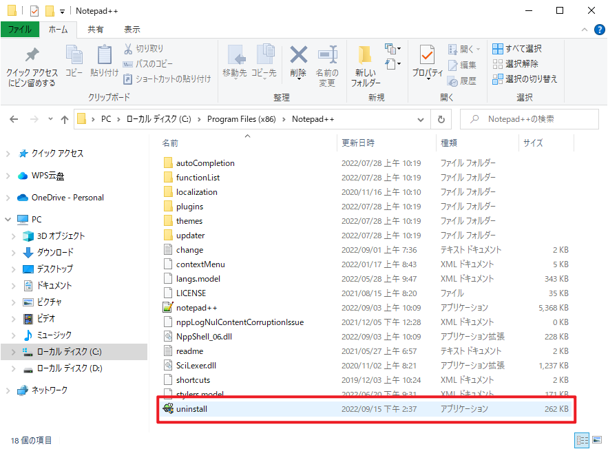
Task: Refresh the folder view
Action: click(441, 119)
